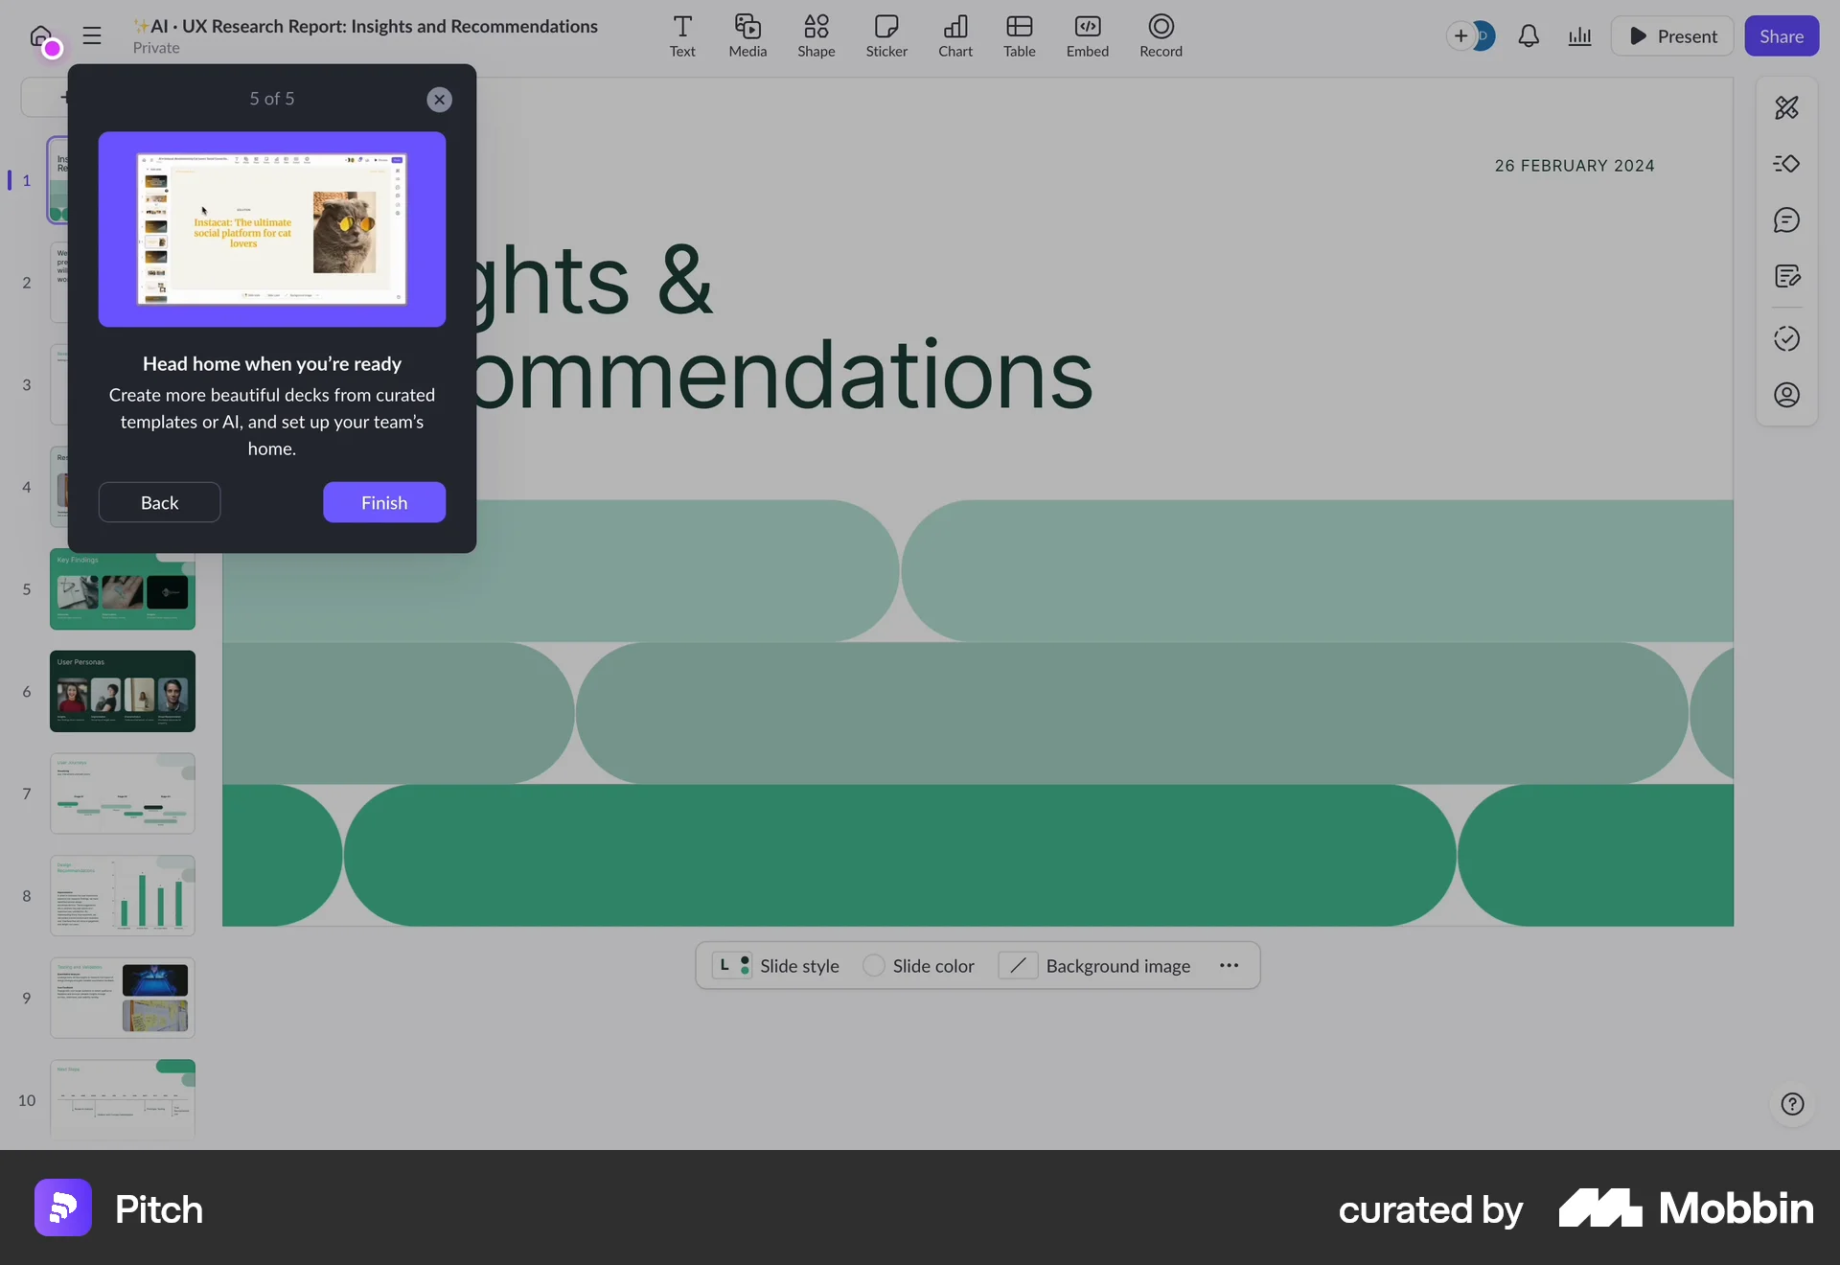The height and width of the screenshot is (1265, 1840).
Task: Open the hamburger menu
Action: [x=91, y=35]
